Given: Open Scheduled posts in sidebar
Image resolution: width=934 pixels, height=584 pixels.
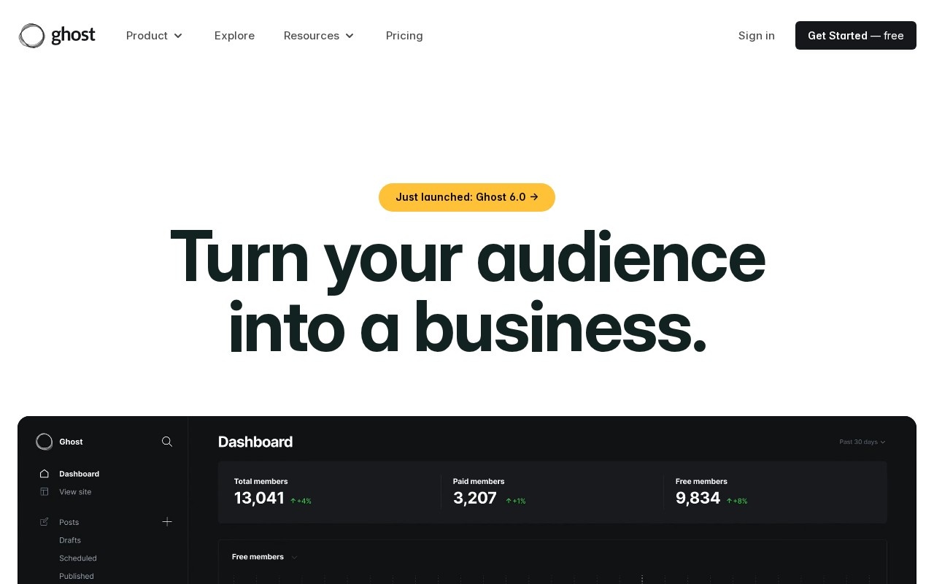Looking at the screenshot, I should point(78,558).
